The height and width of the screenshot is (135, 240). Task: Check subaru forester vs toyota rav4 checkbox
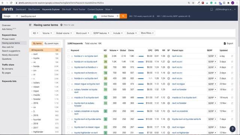(69, 90)
